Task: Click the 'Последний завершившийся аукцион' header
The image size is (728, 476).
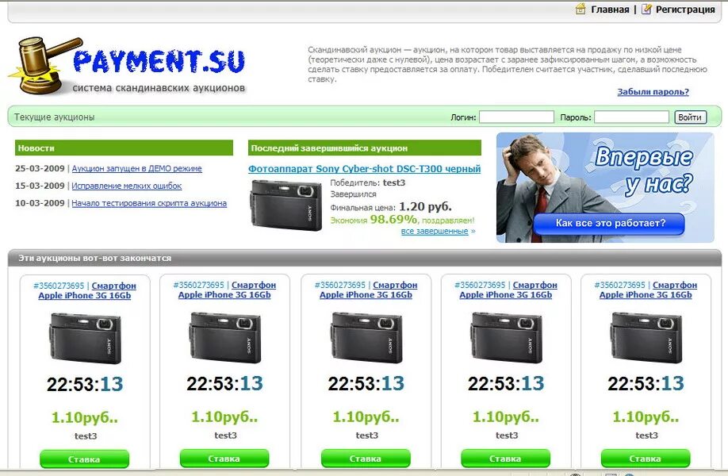Action: 365,148
